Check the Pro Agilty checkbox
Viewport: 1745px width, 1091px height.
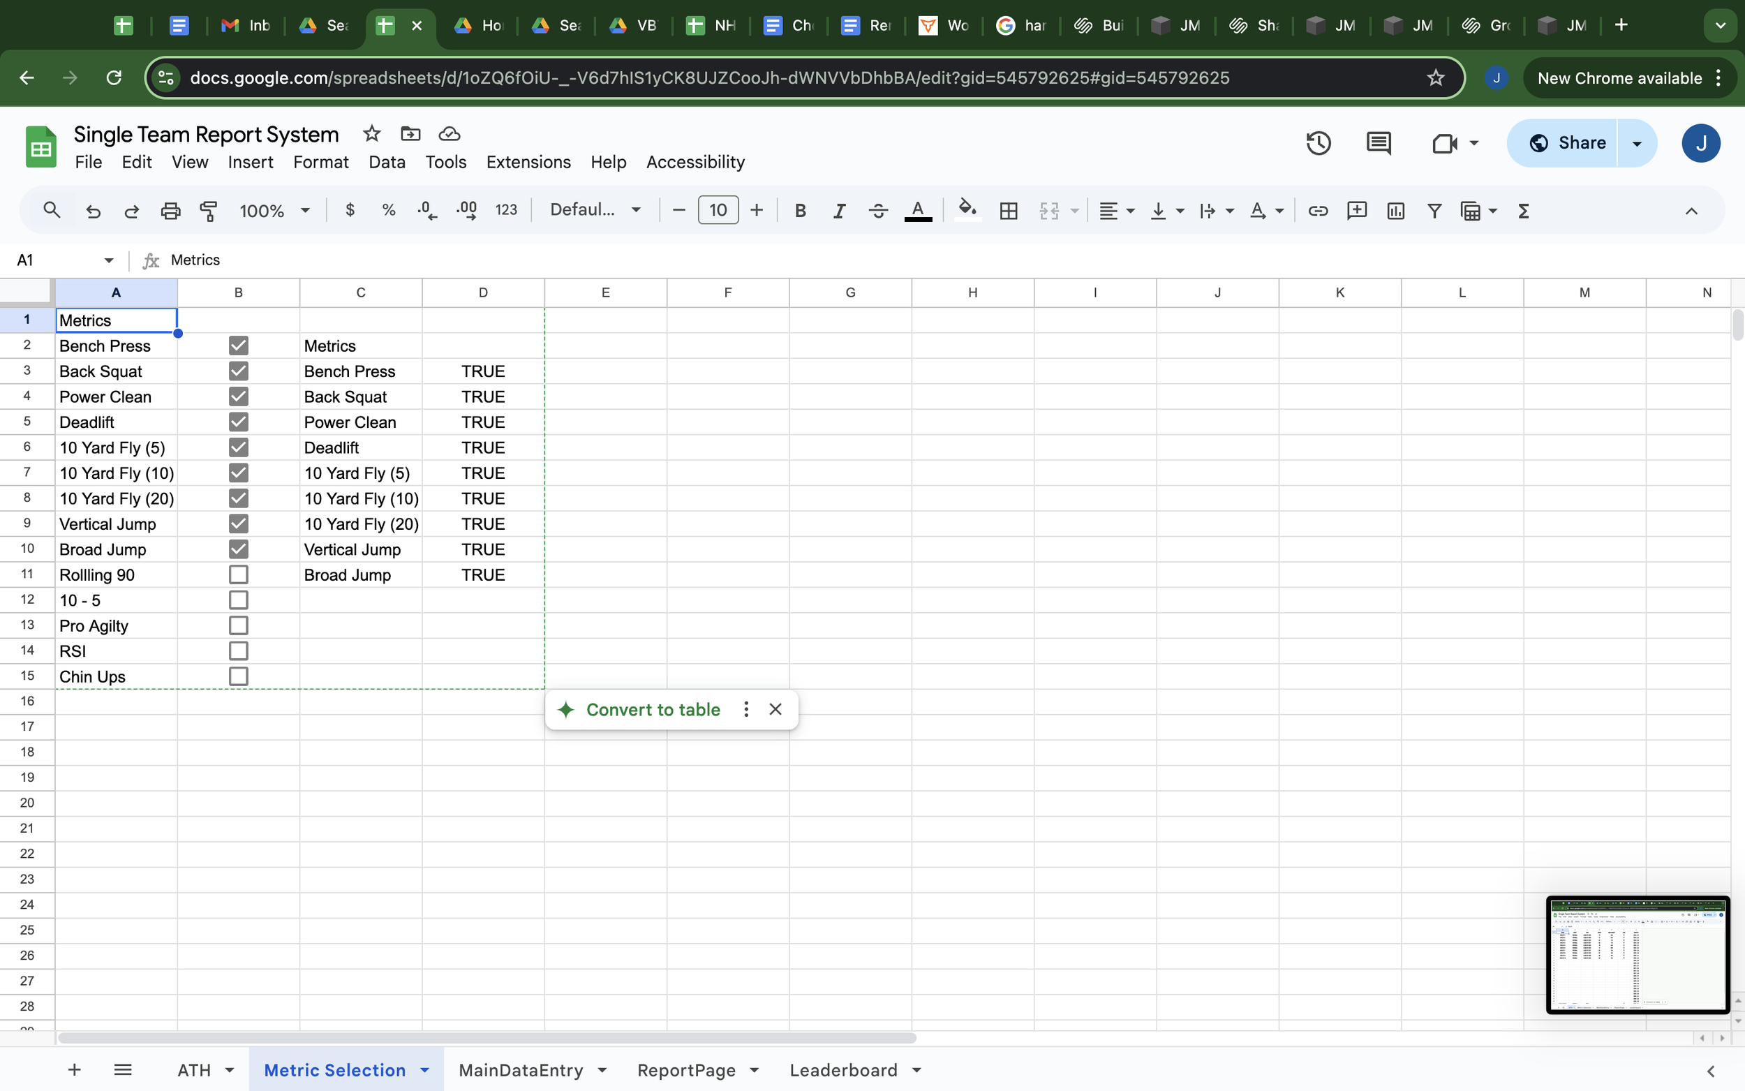pyautogui.click(x=239, y=625)
